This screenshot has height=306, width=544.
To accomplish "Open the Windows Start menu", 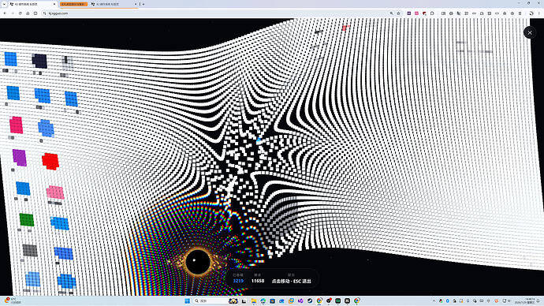I will pos(188,300).
